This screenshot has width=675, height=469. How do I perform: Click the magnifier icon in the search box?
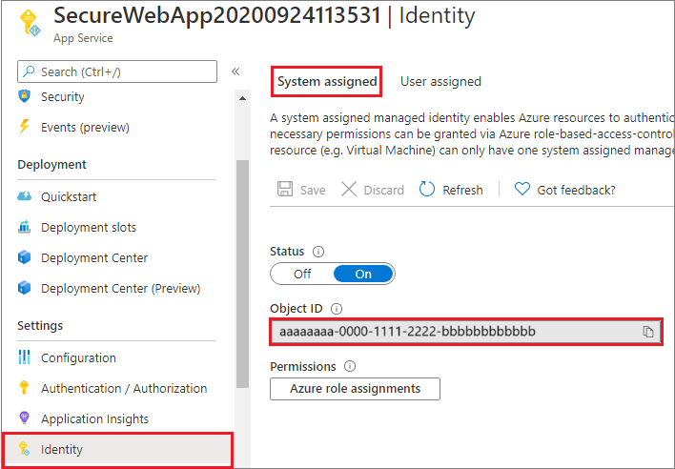click(29, 71)
